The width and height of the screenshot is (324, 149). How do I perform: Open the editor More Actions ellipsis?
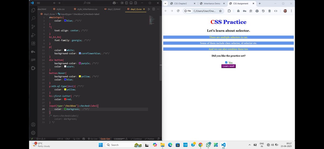click(158, 9)
